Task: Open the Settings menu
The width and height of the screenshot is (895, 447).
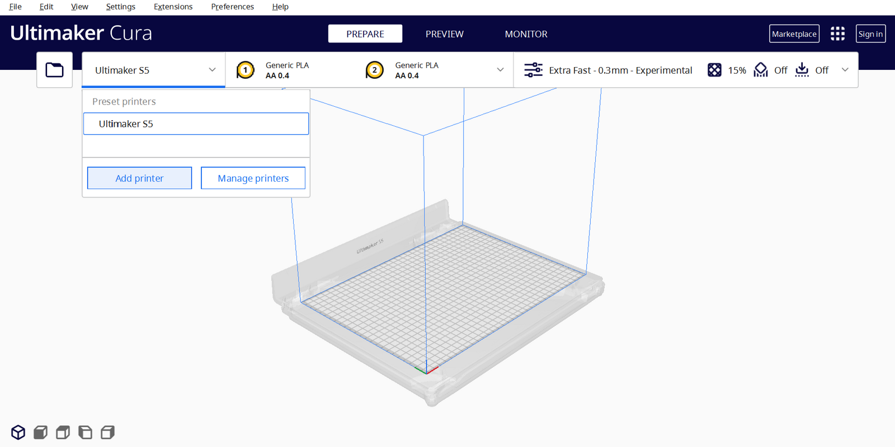Action: [121, 7]
